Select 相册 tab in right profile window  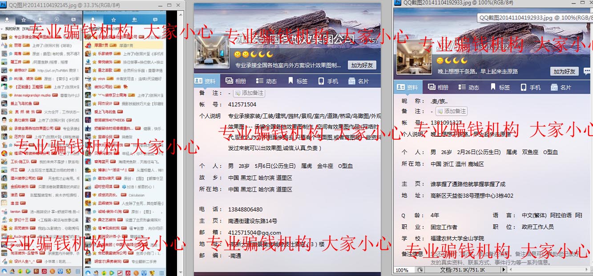[438, 87]
